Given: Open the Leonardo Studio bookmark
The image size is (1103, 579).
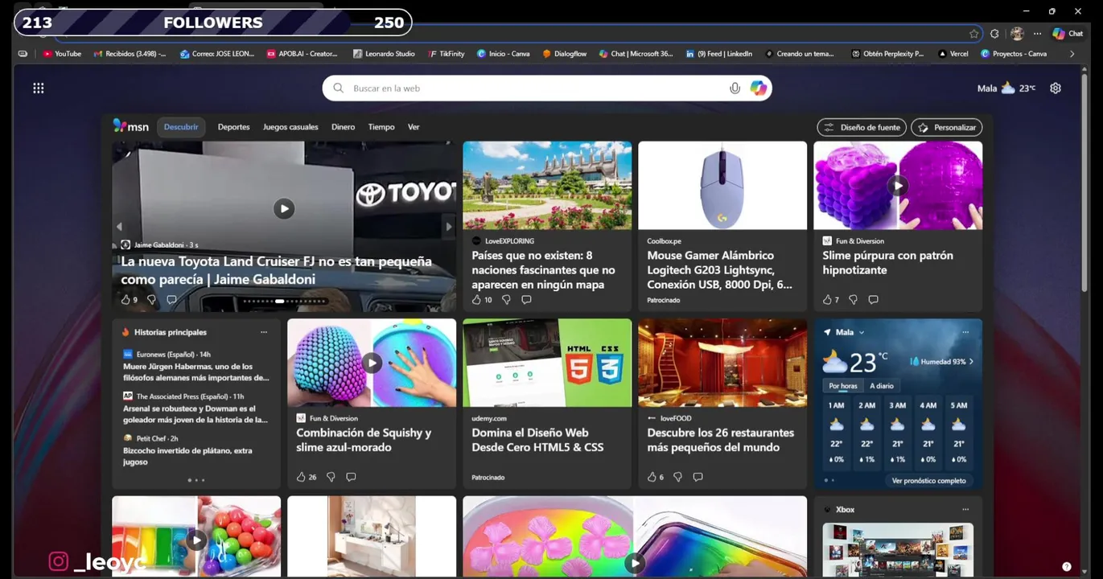Looking at the screenshot, I should coord(384,54).
